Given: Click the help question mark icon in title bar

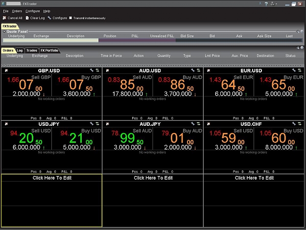Looking at the screenshot, I should (x=266, y=4).
